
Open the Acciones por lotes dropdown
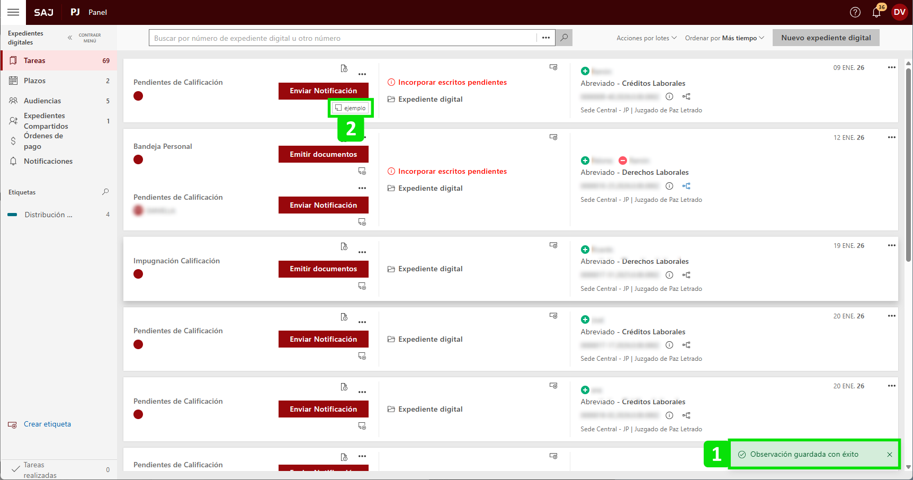click(x=646, y=38)
